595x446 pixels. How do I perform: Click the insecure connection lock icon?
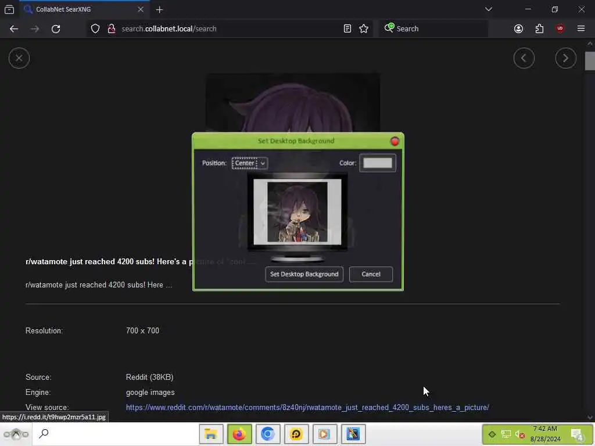point(111,28)
